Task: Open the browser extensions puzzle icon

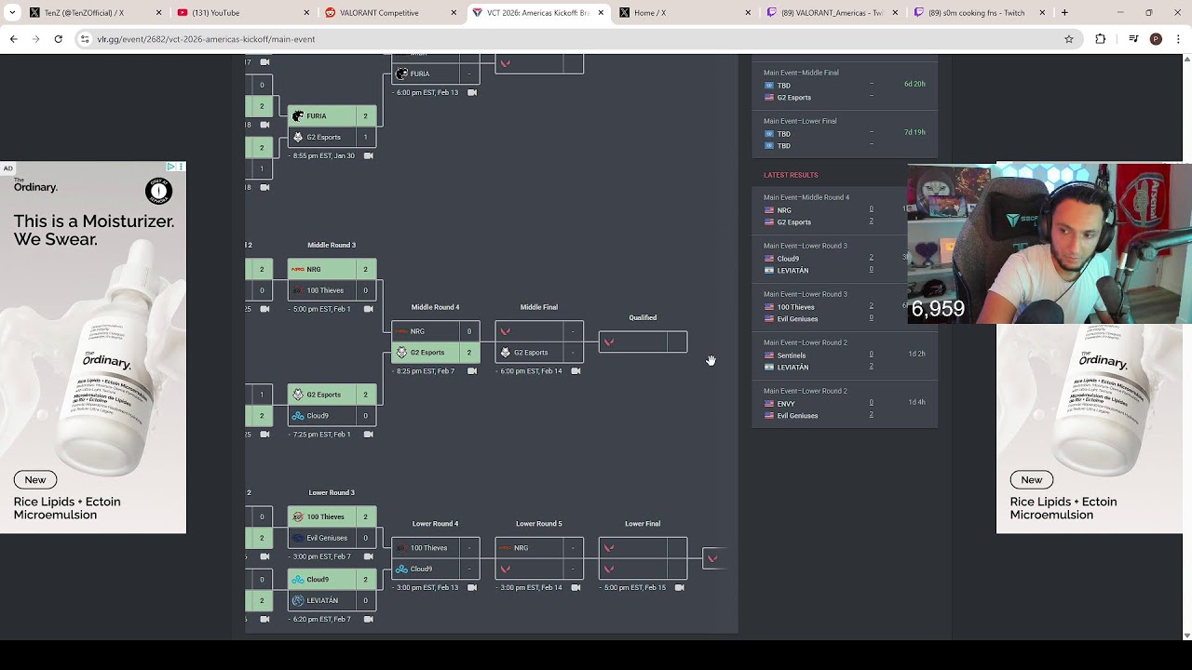Action: [1101, 39]
